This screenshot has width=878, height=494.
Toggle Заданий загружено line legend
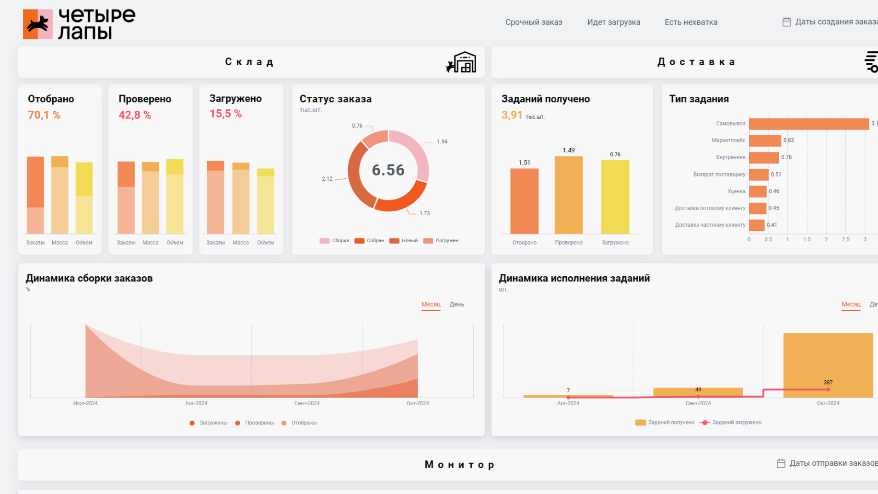[731, 423]
